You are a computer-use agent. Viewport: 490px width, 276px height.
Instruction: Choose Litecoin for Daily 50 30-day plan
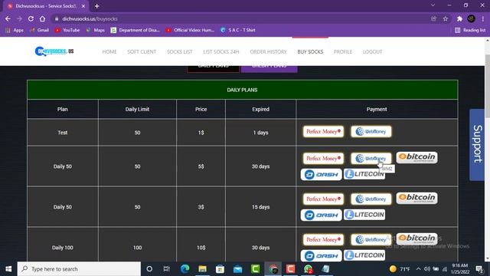click(x=364, y=174)
